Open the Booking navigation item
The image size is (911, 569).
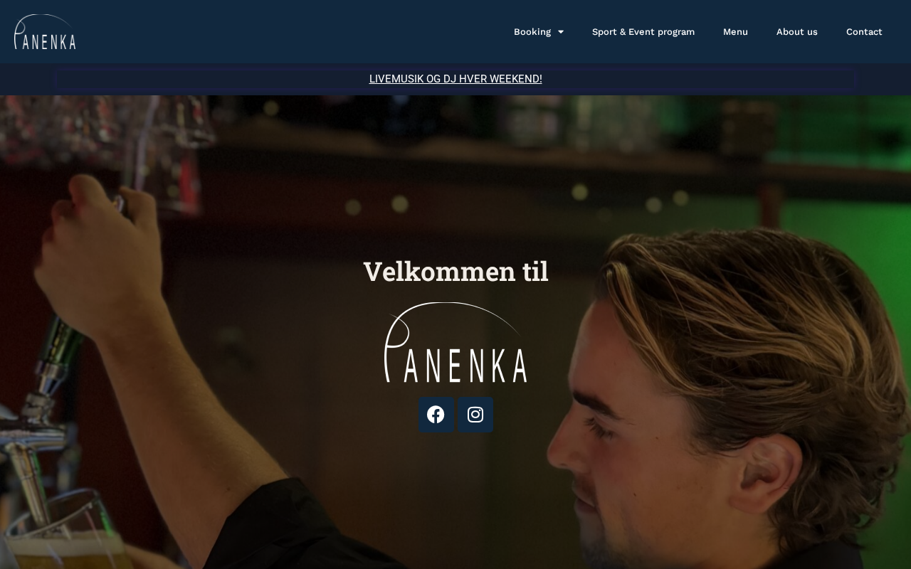click(532, 32)
